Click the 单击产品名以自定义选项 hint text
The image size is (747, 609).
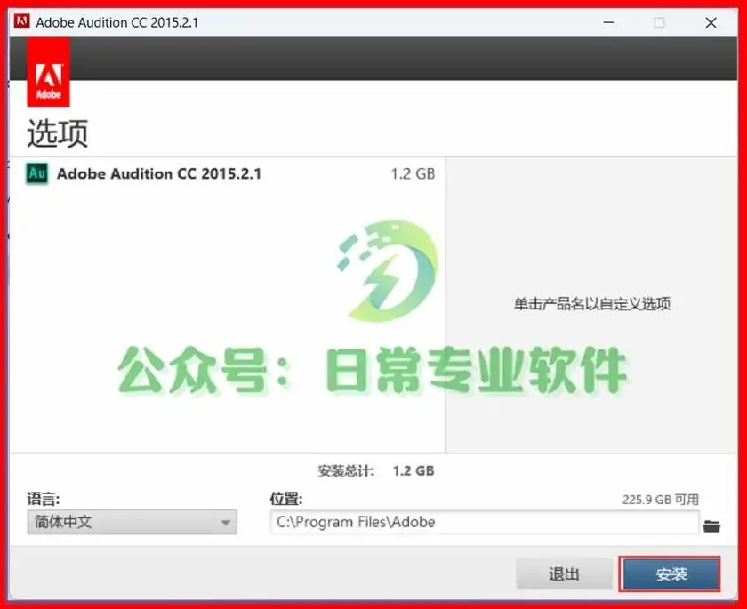coord(592,304)
